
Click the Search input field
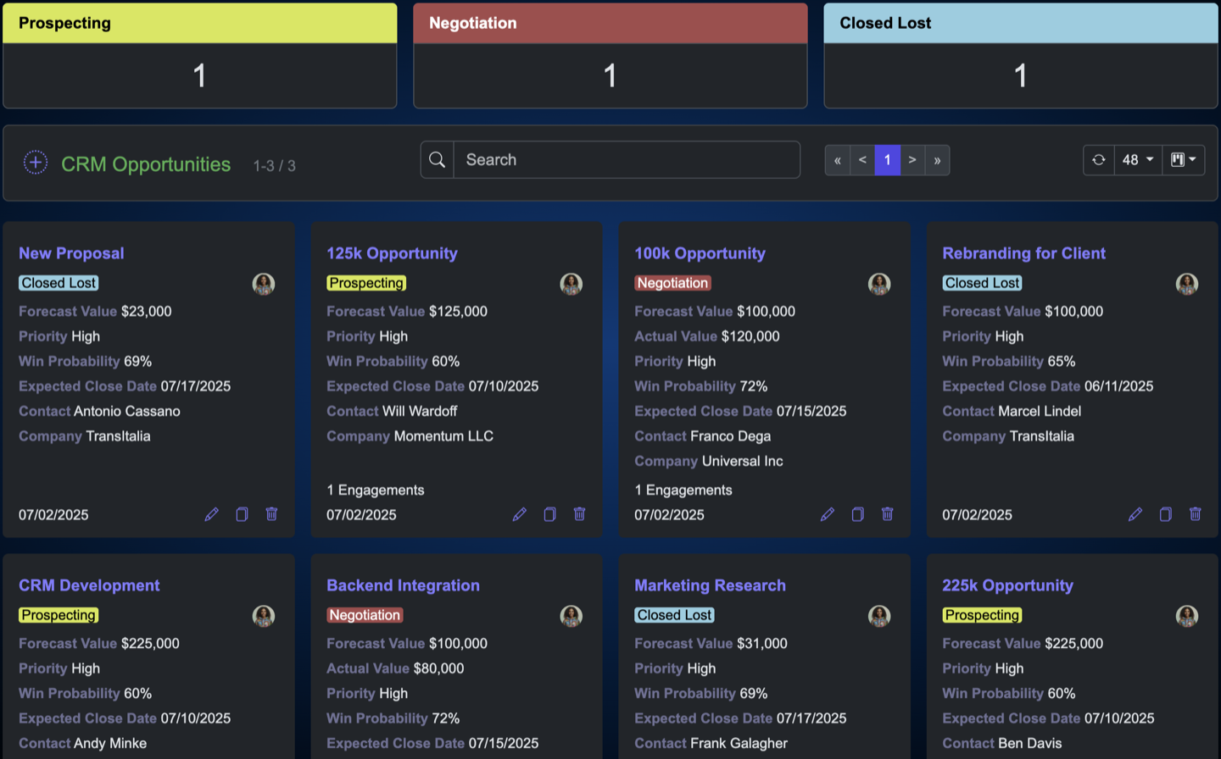click(x=627, y=160)
